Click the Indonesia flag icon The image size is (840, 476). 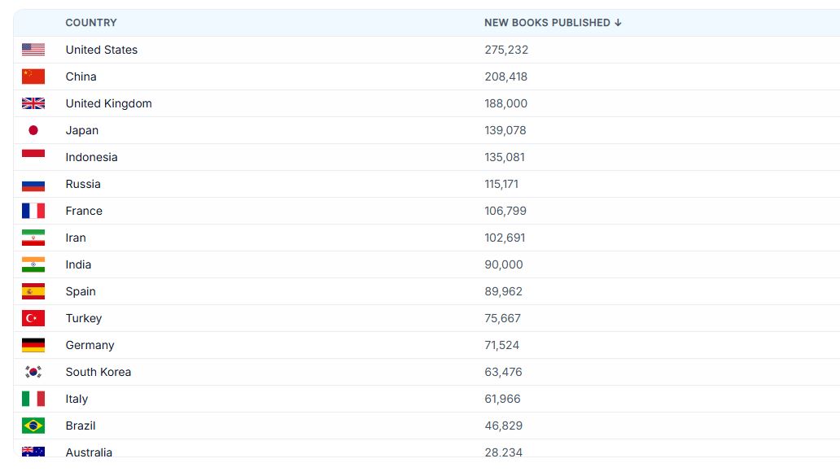33,157
